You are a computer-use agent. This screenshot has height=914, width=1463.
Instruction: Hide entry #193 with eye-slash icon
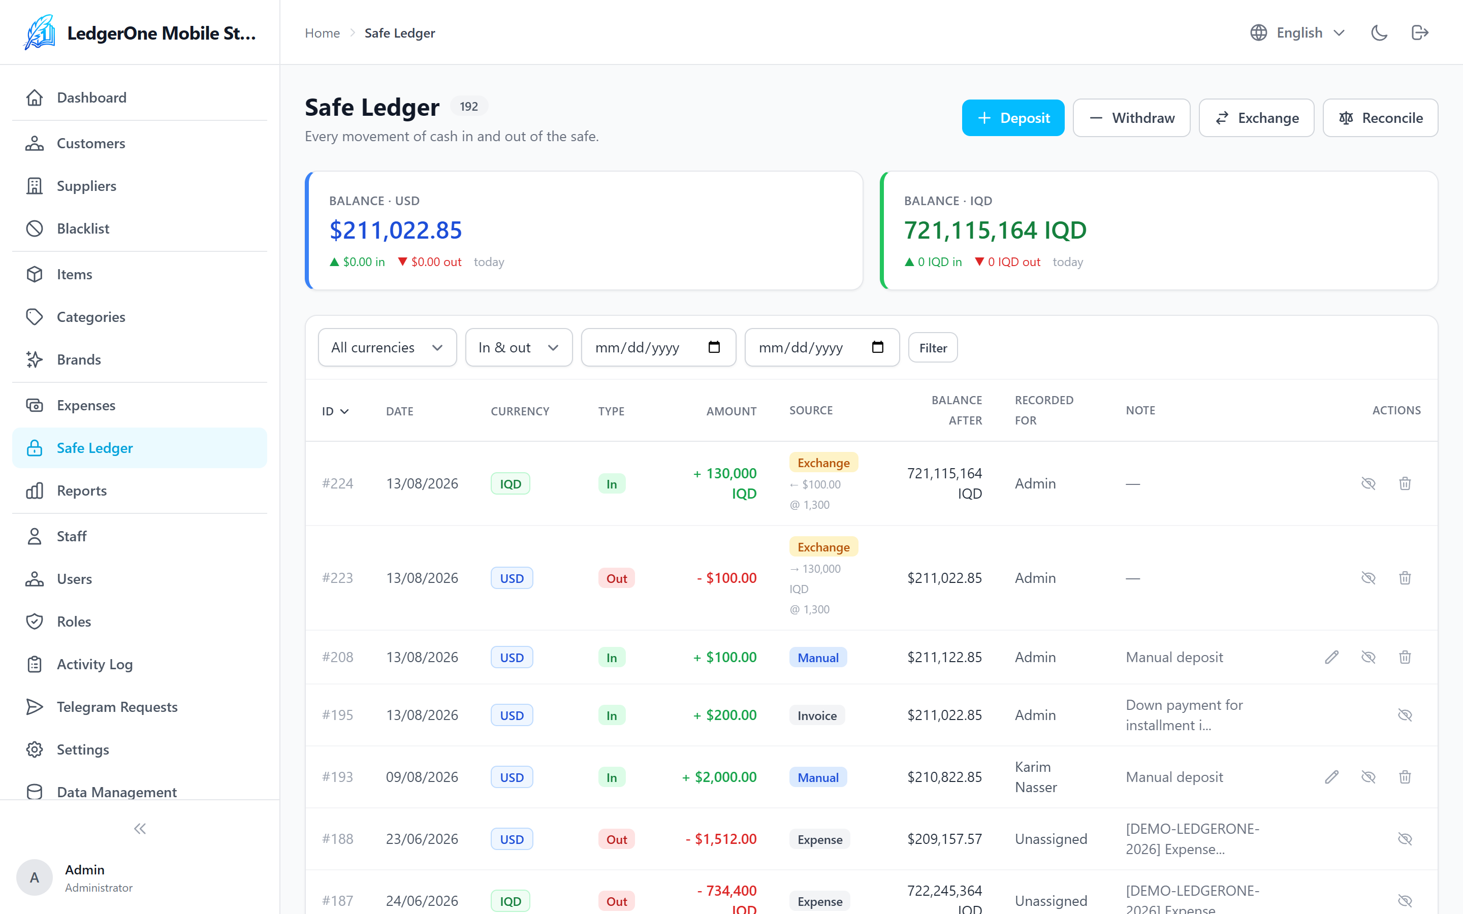pyautogui.click(x=1368, y=776)
